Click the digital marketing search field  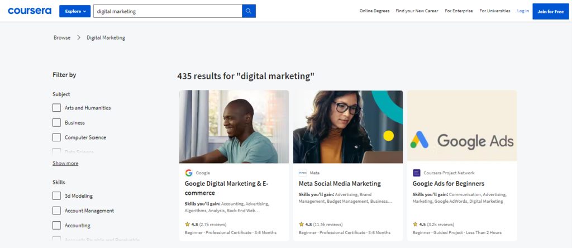tap(167, 11)
